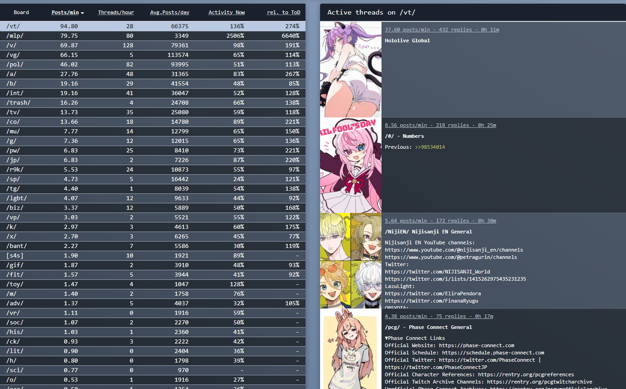
Task: Select the /mu/ board row
Action: pyautogui.click(x=153, y=131)
